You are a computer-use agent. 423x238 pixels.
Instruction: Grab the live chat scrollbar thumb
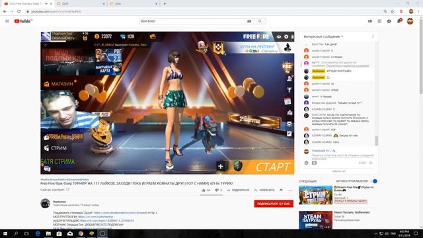pos(377,141)
